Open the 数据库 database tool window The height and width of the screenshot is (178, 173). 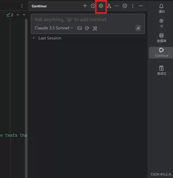[161, 38]
